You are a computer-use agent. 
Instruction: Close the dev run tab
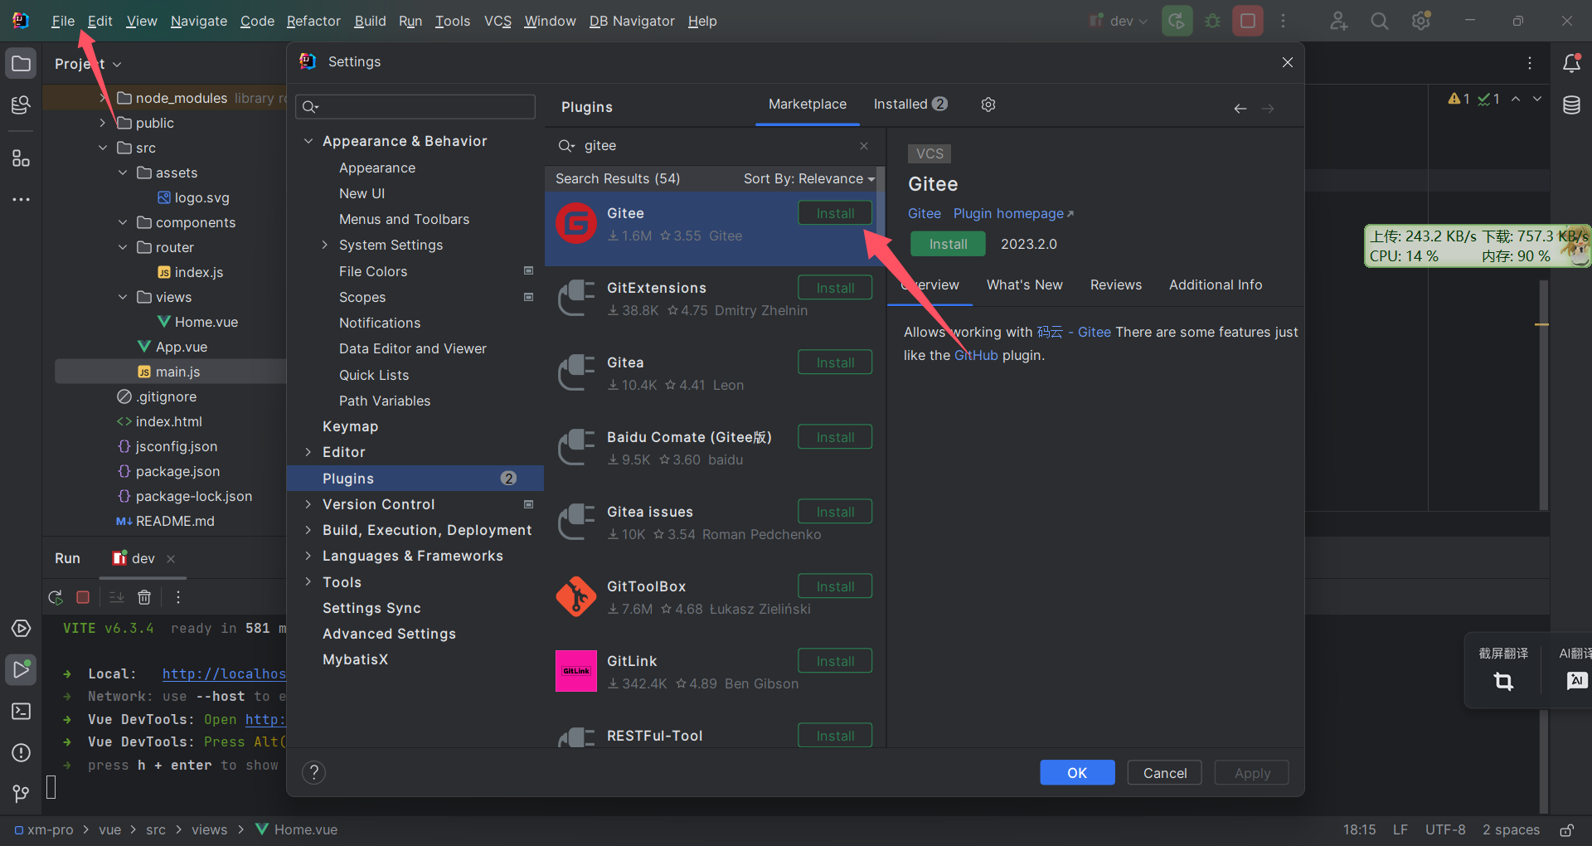pos(171,559)
